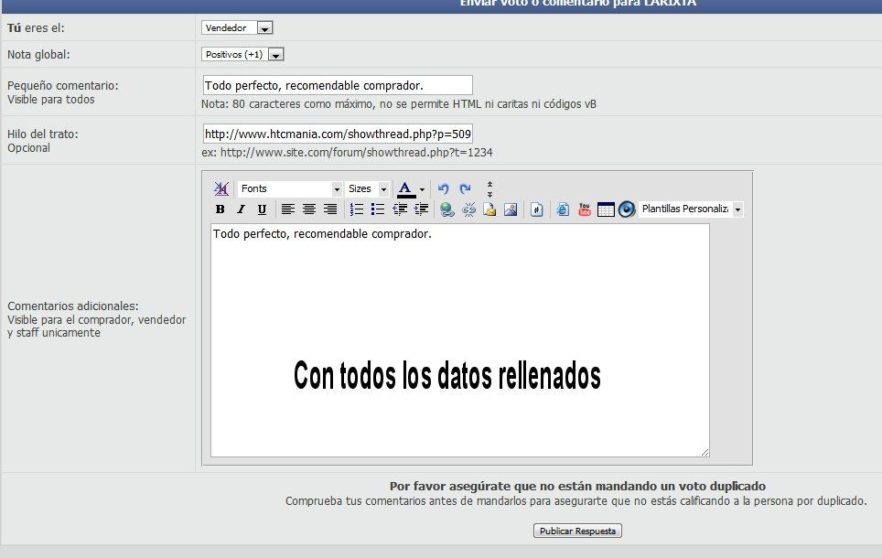Insert a table using the table icon
Viewport: 882px width, 558px height.
coord(605,209)
